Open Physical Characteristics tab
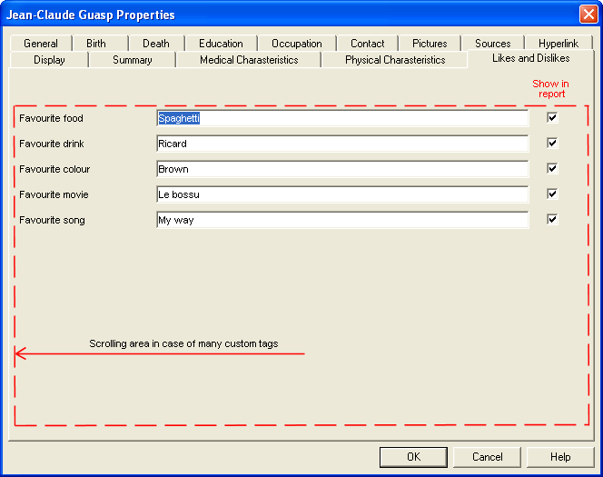This screenshot has height=477, width=603. pos(395,60)
